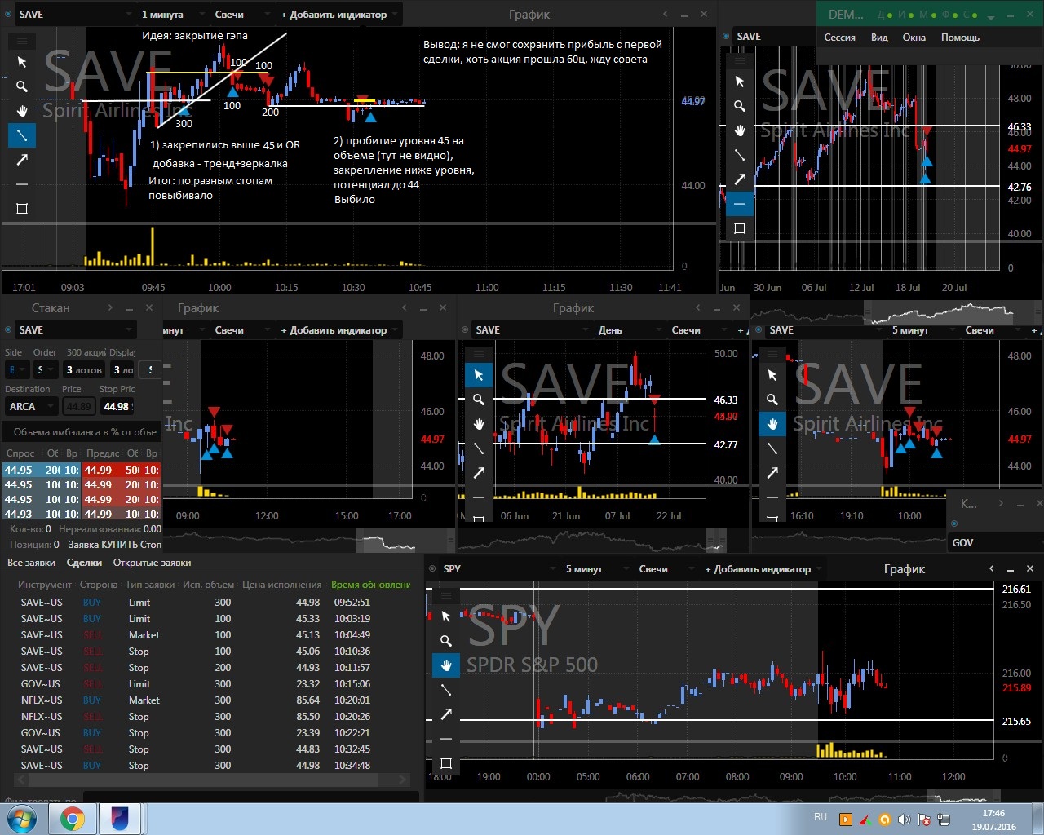Viewport: 1044px width, 835px height.
Task: Choose the rectangle drawing tool in SPY chart
Action: [x=446, y=763]
